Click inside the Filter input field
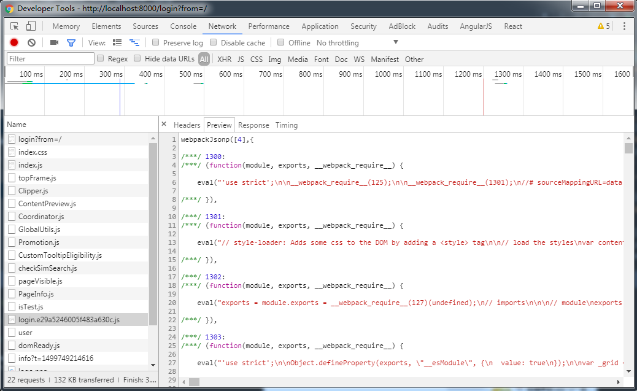637x391 pixels. [x=49, y=59]
